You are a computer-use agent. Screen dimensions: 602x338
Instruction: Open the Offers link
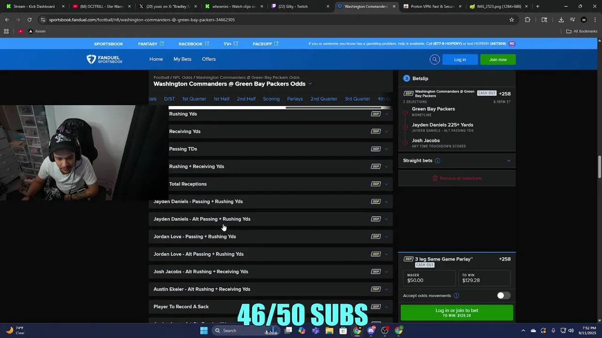click(x=209, y=59)
